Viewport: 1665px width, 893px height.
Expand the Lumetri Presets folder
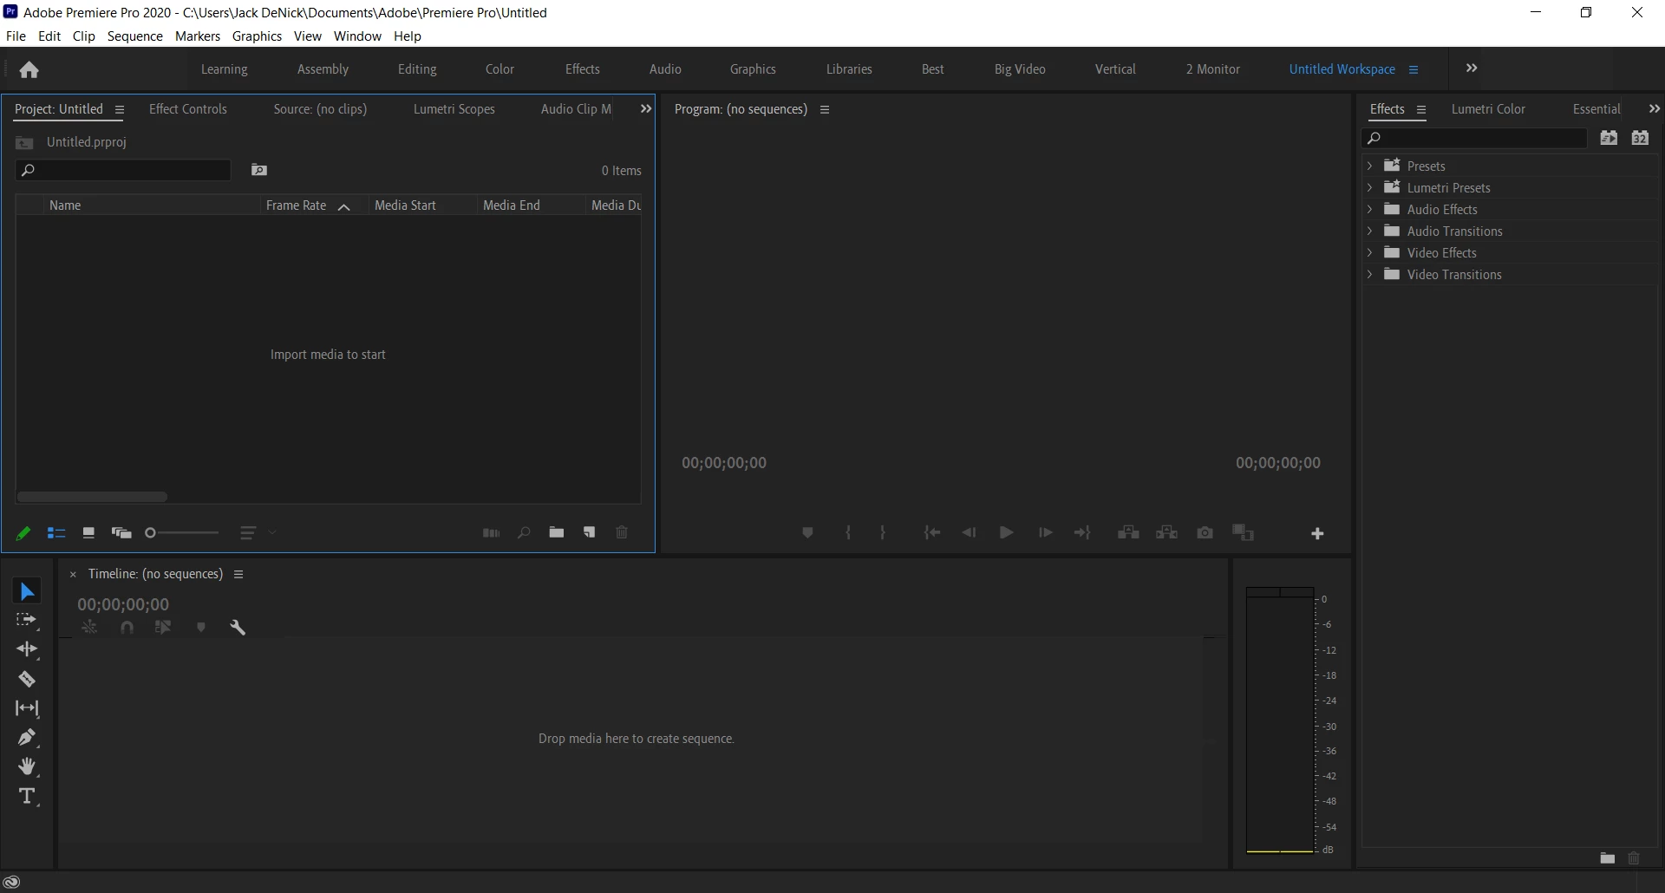point(1369,187)
